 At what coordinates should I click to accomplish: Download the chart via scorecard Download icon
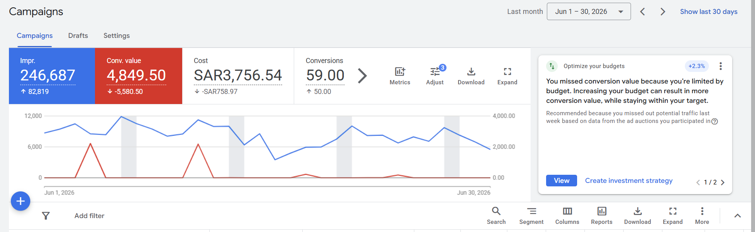click(471, 76)
